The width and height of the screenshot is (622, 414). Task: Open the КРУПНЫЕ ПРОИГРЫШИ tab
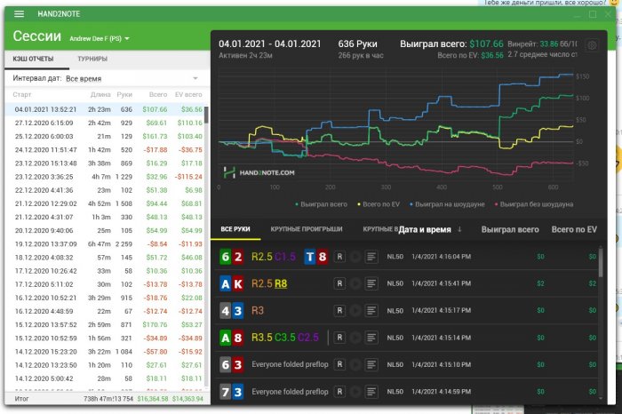[x=306, y=229]
